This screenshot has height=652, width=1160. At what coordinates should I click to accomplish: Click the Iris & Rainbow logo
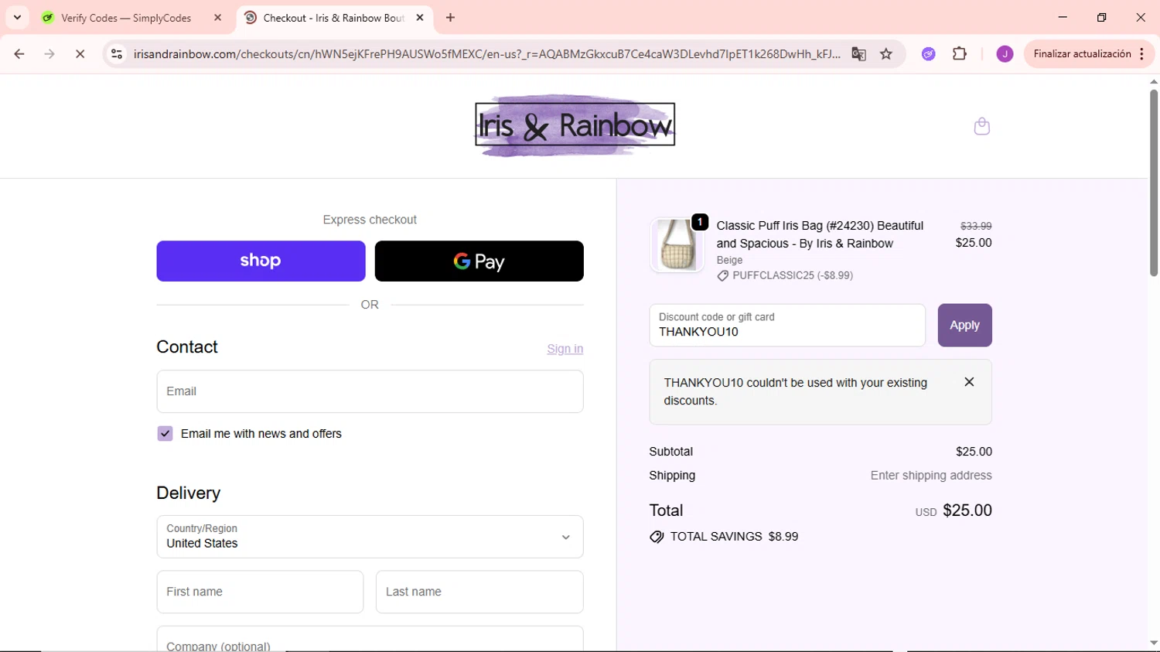click(575, 125)
